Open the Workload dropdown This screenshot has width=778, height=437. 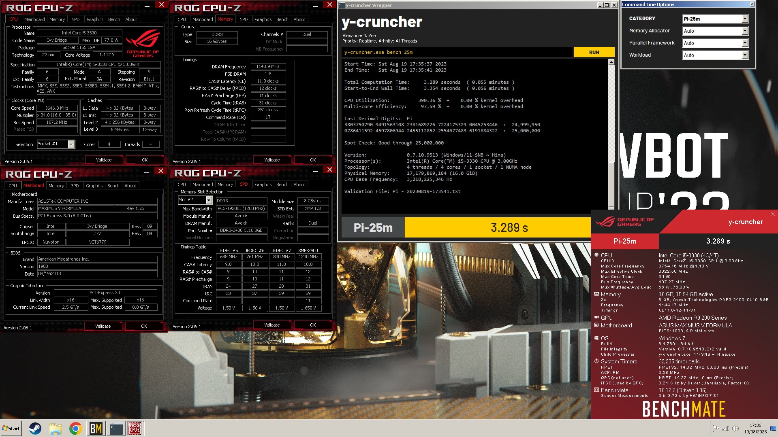(x=745, y=55)
